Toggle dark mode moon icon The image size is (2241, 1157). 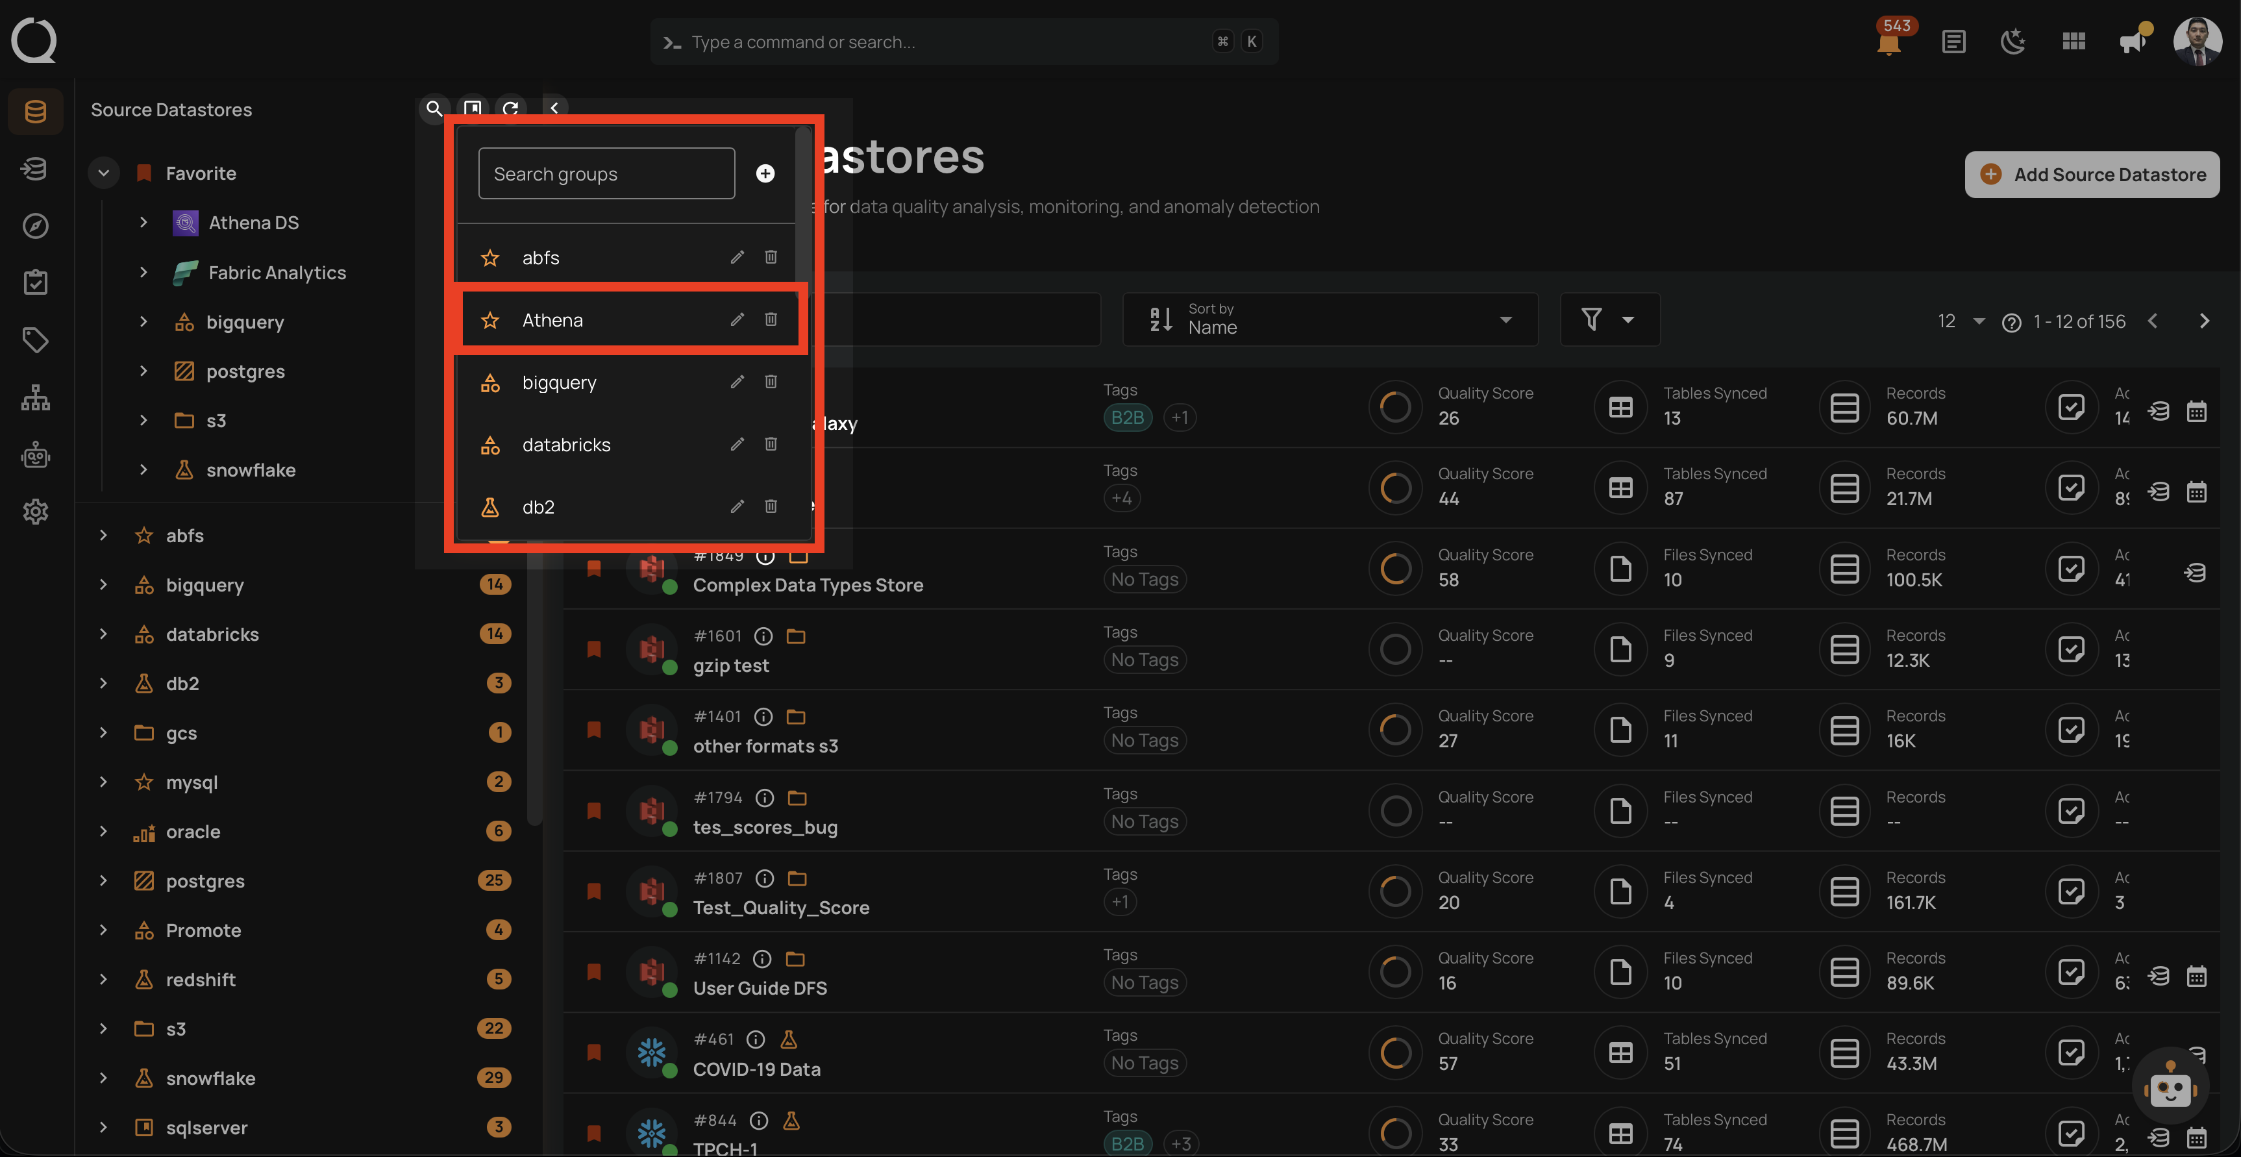coord(2013,41)
